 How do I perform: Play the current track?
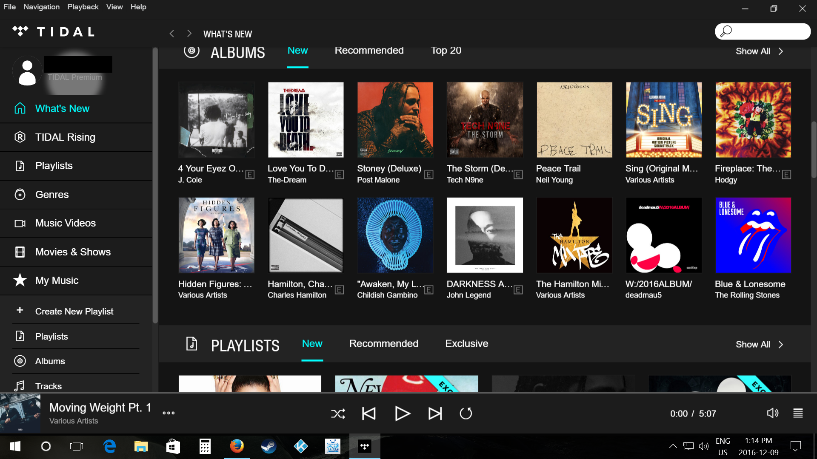tap(402, 414)
